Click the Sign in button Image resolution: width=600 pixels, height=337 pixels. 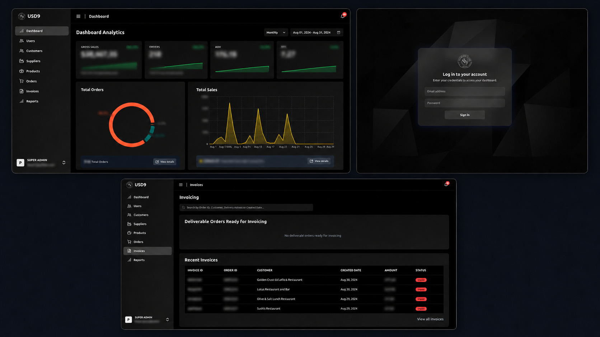click(x=465, y=115)
